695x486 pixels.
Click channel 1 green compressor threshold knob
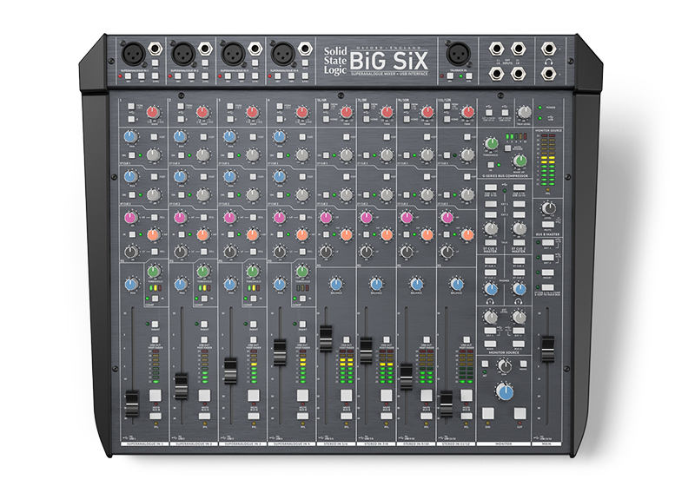pyautogui.click(x=154, y=271)
